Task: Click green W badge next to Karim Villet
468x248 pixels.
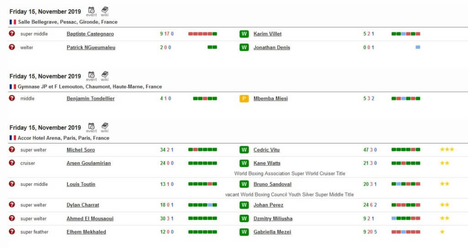Action: 244,34
